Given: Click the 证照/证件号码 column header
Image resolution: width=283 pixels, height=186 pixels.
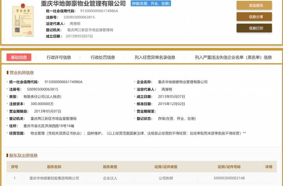Looking at the screenshot, I should tap(229, 167).
